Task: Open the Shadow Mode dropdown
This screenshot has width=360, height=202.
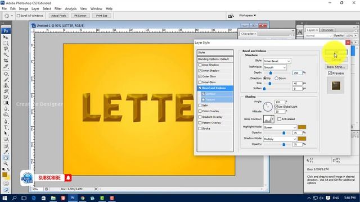Action: click(280, 139)
